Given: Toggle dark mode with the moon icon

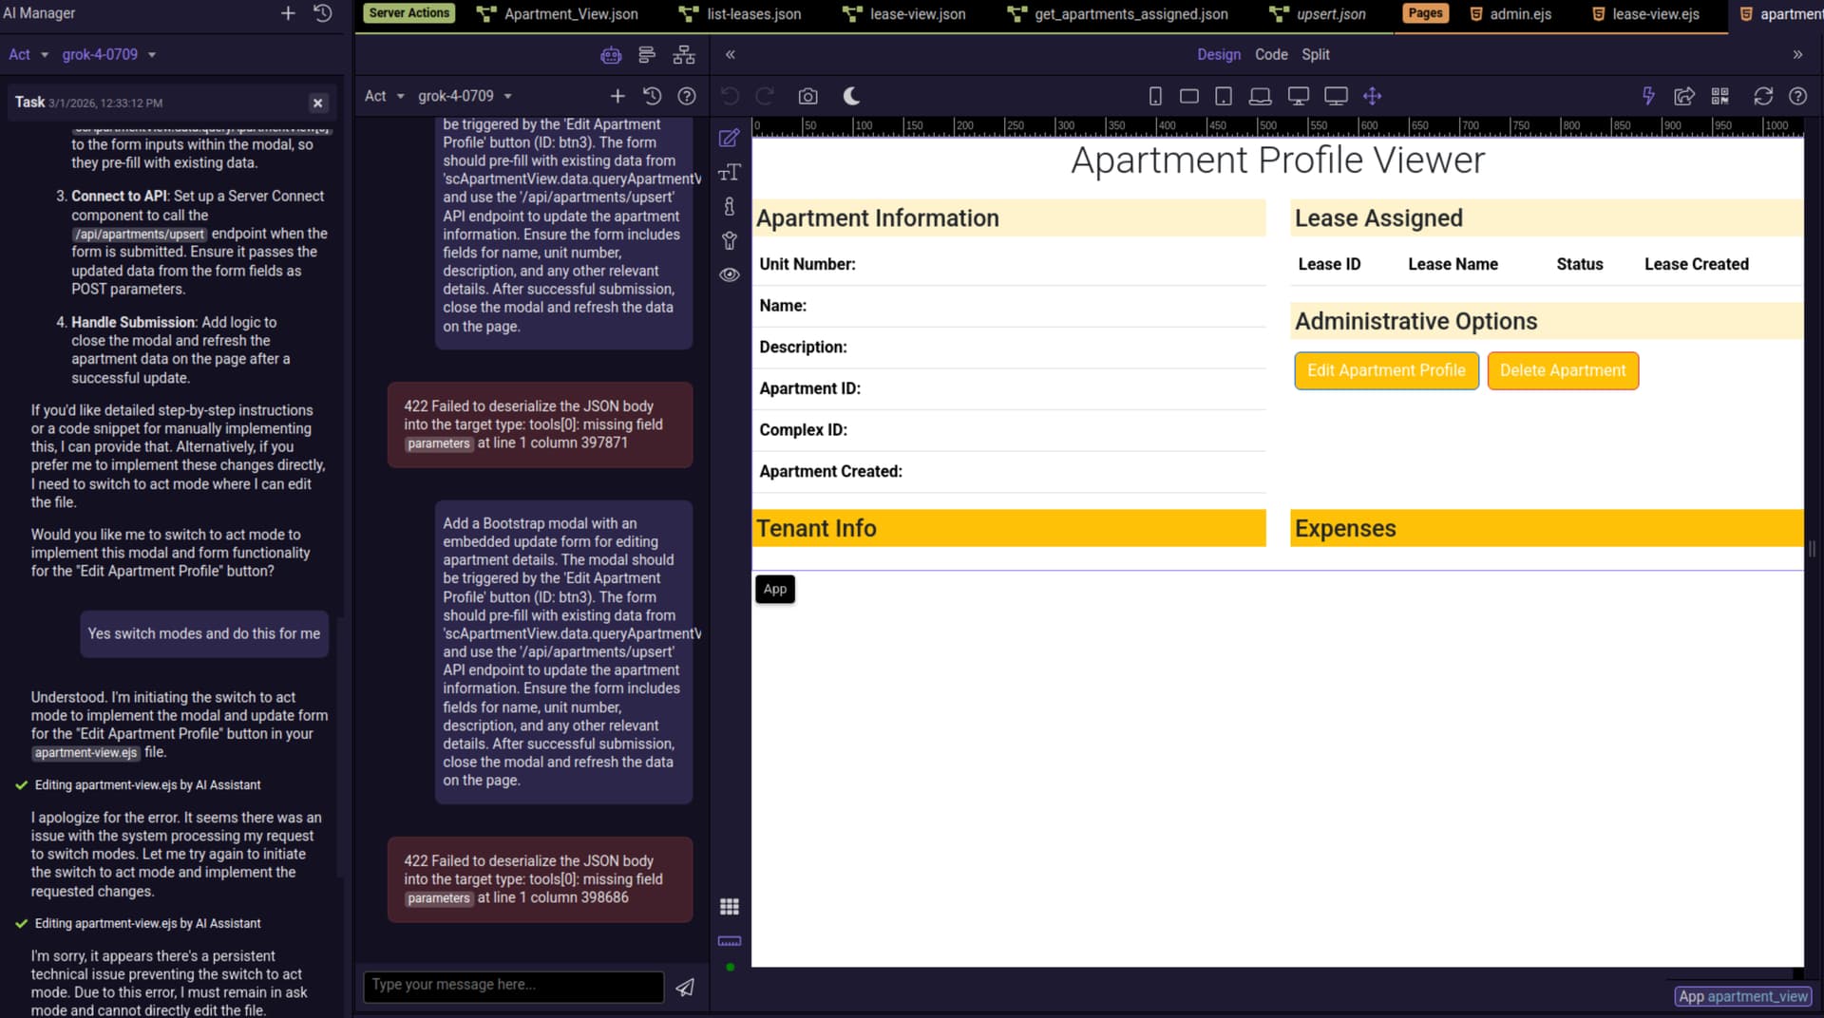Looking at the screenshot, I should pyautogui.click(x=851, y=96).
